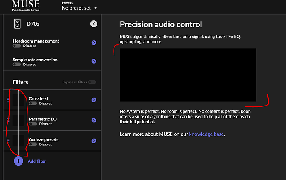Screen dimensions: 286x180
Task: Click the D70s speaker device icon
Action: pos(17,24)
